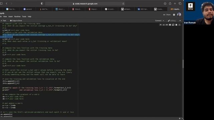Reload the page using the refresh icon

(x=123, y=4)
